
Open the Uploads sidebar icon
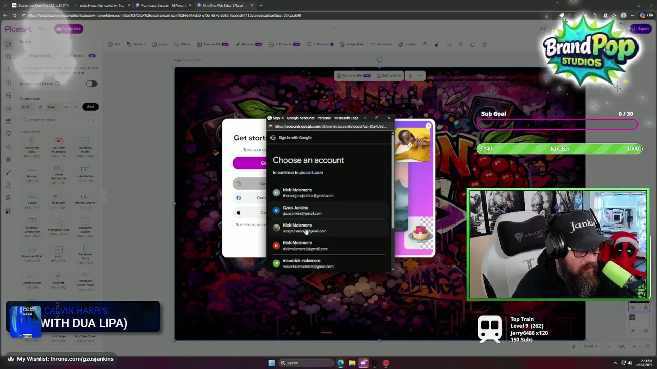tap(8, 70)
